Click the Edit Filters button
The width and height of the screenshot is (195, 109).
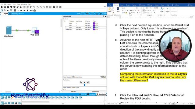pos(74,91)
